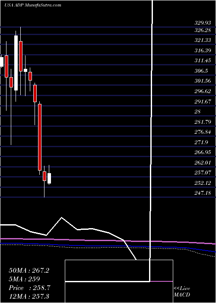Click the 291.67 price label
The image size is (216, 303).
(x=203, y=102)
